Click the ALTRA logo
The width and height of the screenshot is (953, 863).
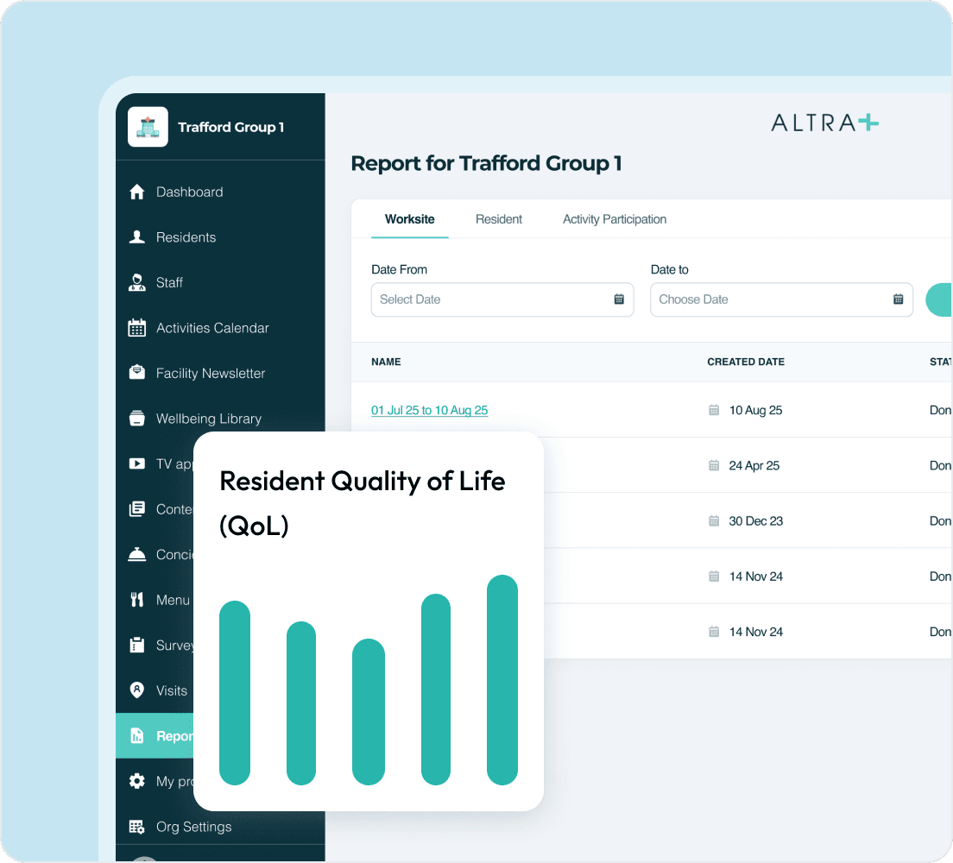824,122
